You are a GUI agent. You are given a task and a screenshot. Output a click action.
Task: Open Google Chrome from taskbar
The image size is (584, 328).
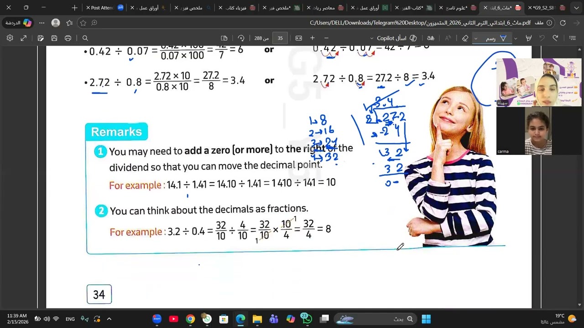tap(190, 319)
